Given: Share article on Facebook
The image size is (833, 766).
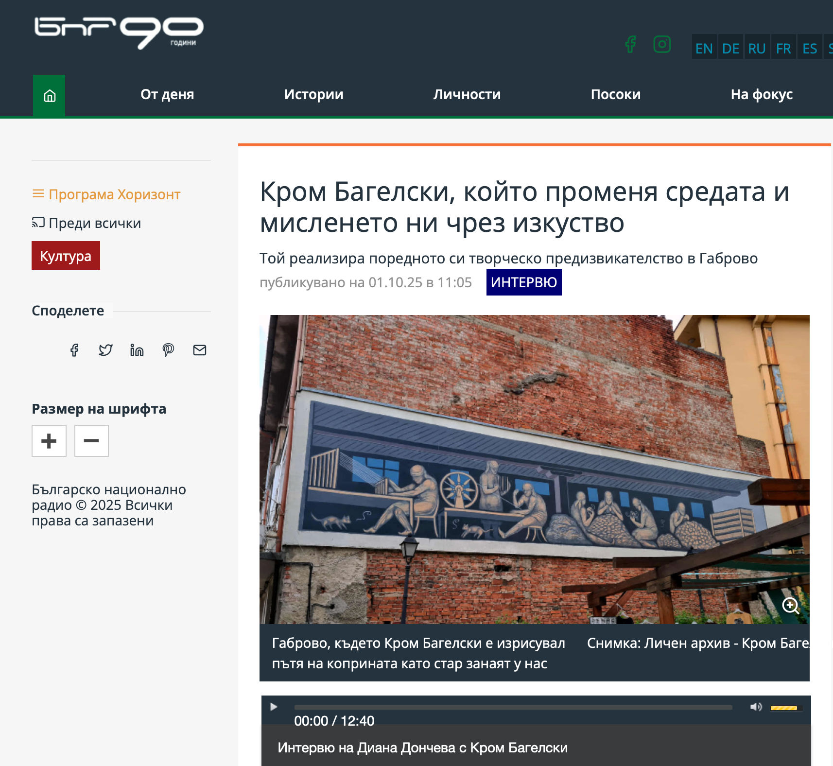Looking at the screenshot, I should pos(74,350).
